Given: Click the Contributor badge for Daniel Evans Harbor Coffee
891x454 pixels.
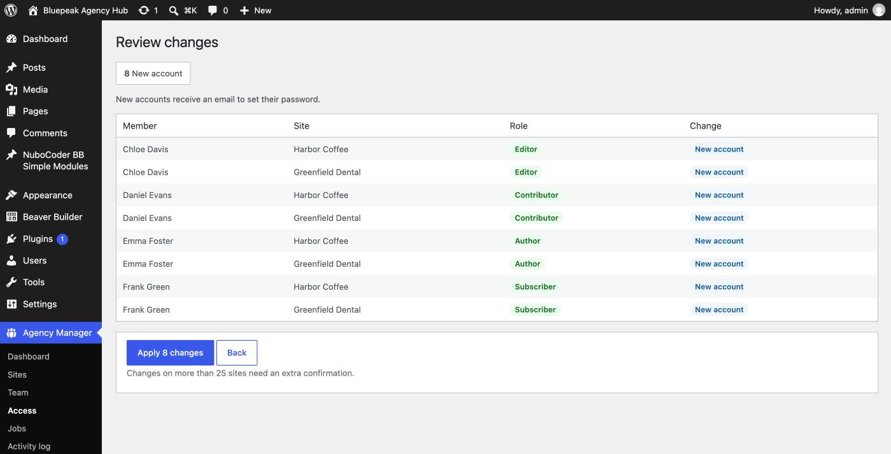Looking at the screenshot, I should 537,195.
